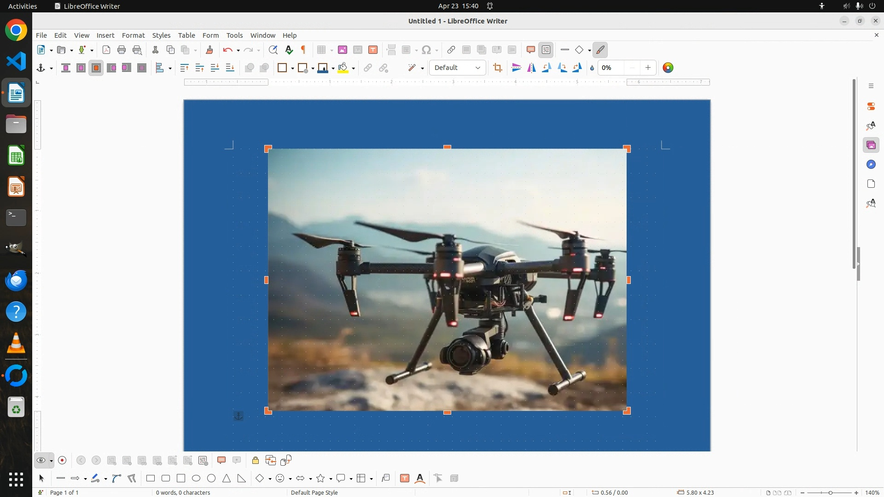Open the Insert menu

(x=105, y=35)
